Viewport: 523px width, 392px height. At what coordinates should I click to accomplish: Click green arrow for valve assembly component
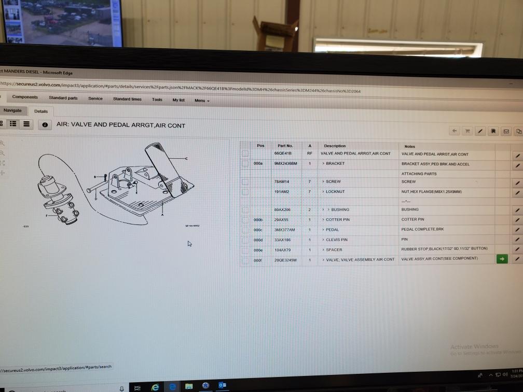click(502, 259)
